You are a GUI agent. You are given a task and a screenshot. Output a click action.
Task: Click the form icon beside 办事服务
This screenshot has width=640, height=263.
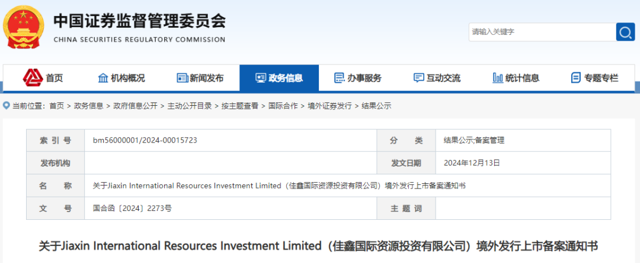point(339,78)
